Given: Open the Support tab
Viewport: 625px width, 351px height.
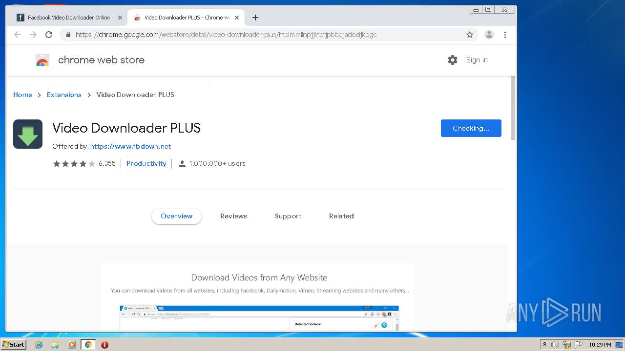Looking at the screenshot, I should click(x=288, y=216).
